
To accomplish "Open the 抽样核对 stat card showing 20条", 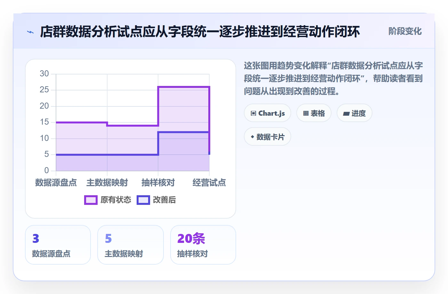I will click(203, 245).
